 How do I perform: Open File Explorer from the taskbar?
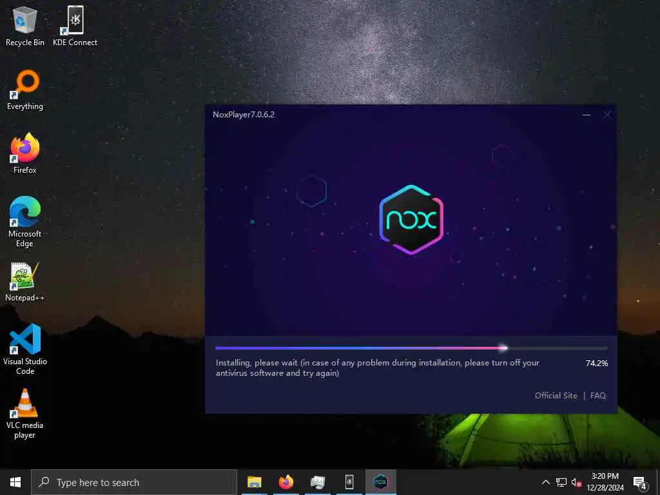tap(254, 482)
